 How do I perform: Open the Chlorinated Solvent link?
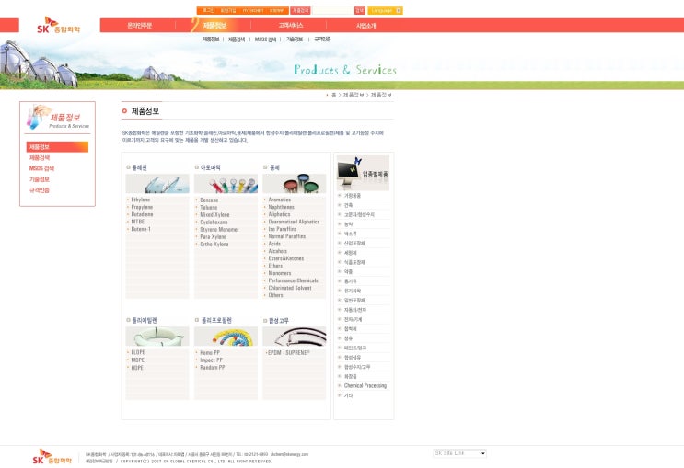click(x=290, y=288)
